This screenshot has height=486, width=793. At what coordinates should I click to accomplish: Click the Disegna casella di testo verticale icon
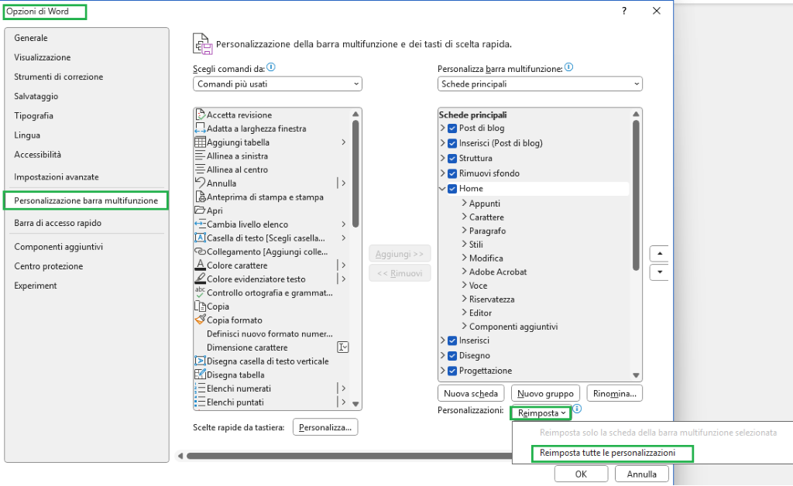(x=201, y=361)
